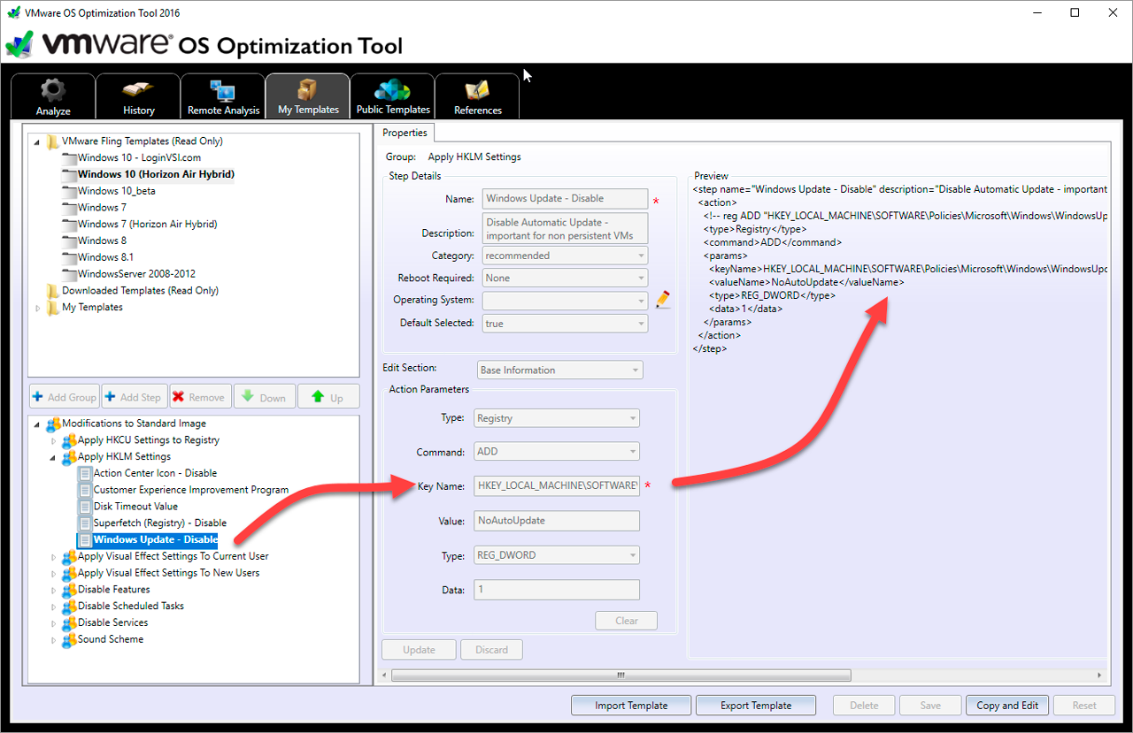Collapse the Apply HKLM Settings group
This screenshot has width=1133, height=733.
coord(53,457)
